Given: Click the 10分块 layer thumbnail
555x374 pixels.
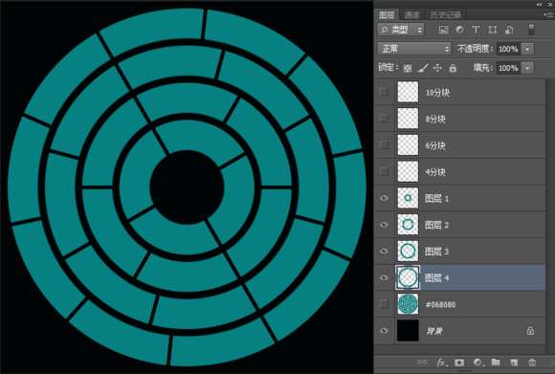Looking at the screenshot, I should coord(408,92).
